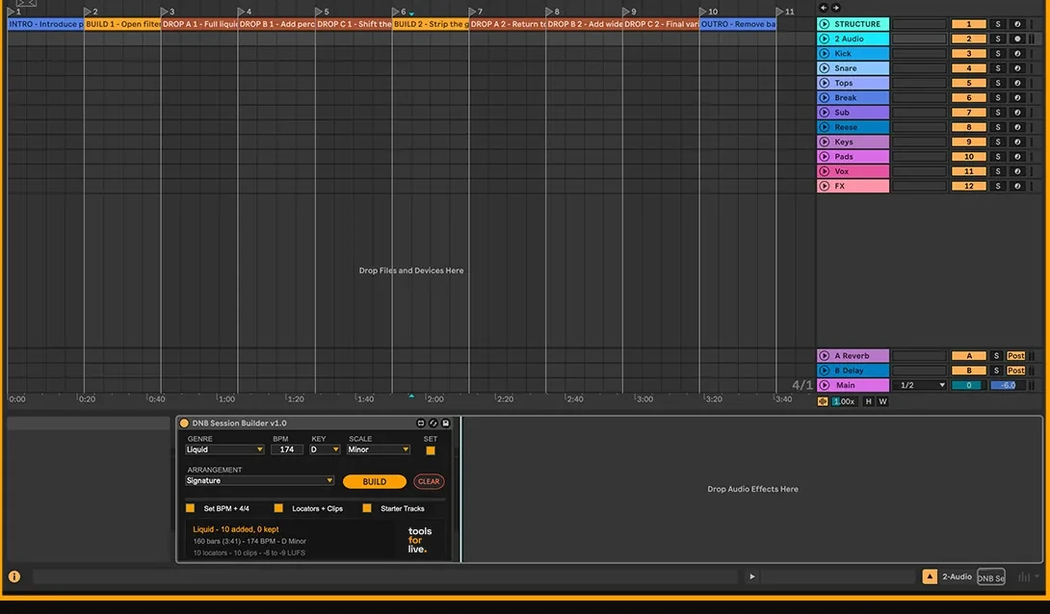
Task: Open the ARRANGEMENT dropdown showing Signature
Action: (260, 480)
